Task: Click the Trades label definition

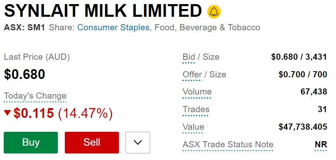Action: click(x=196, y=109)
